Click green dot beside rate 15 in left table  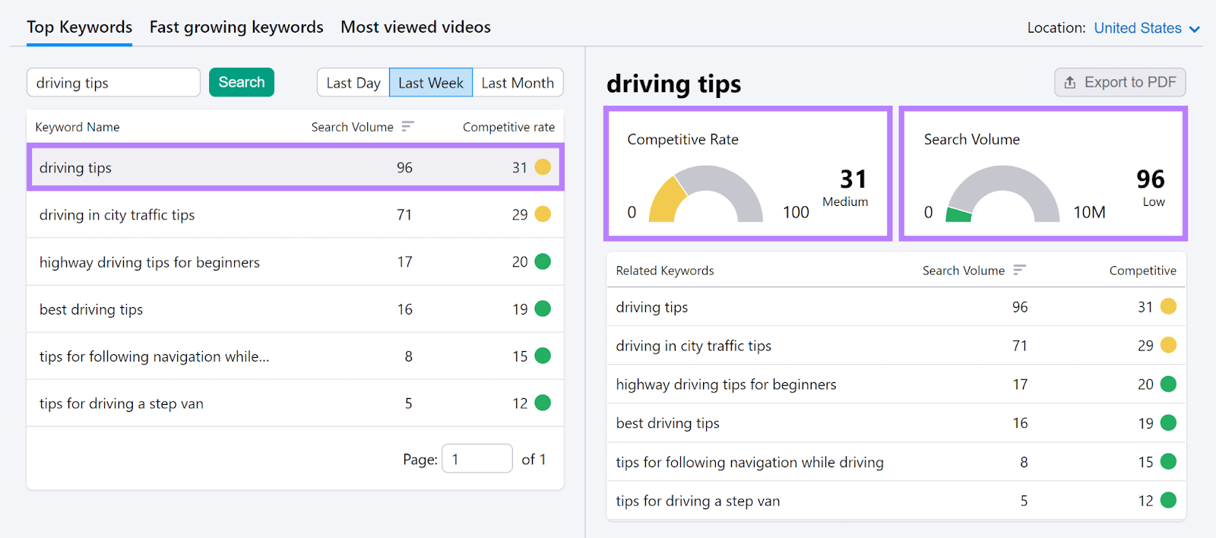[543, 356]
